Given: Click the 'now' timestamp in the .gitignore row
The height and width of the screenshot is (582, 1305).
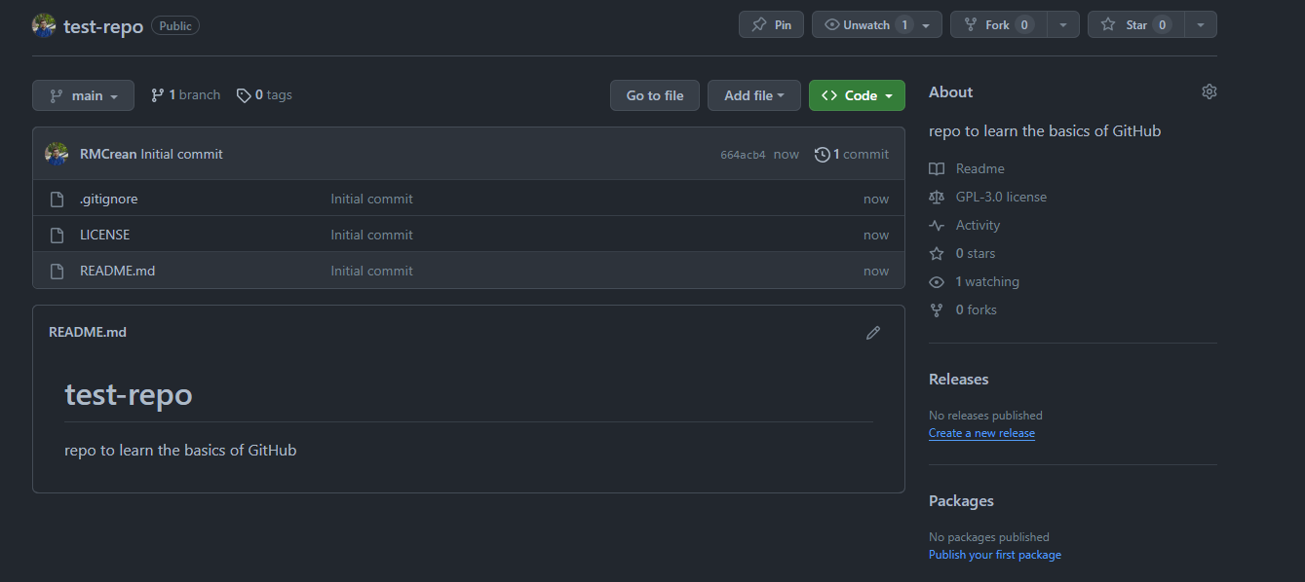Looking at the screenshot, I should click(x=876, y=199).
